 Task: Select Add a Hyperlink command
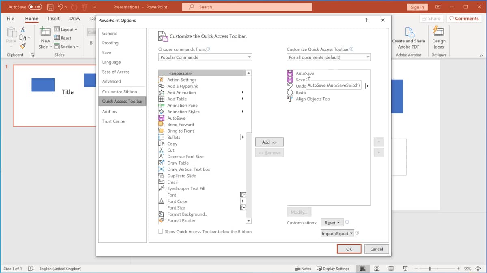202,86
